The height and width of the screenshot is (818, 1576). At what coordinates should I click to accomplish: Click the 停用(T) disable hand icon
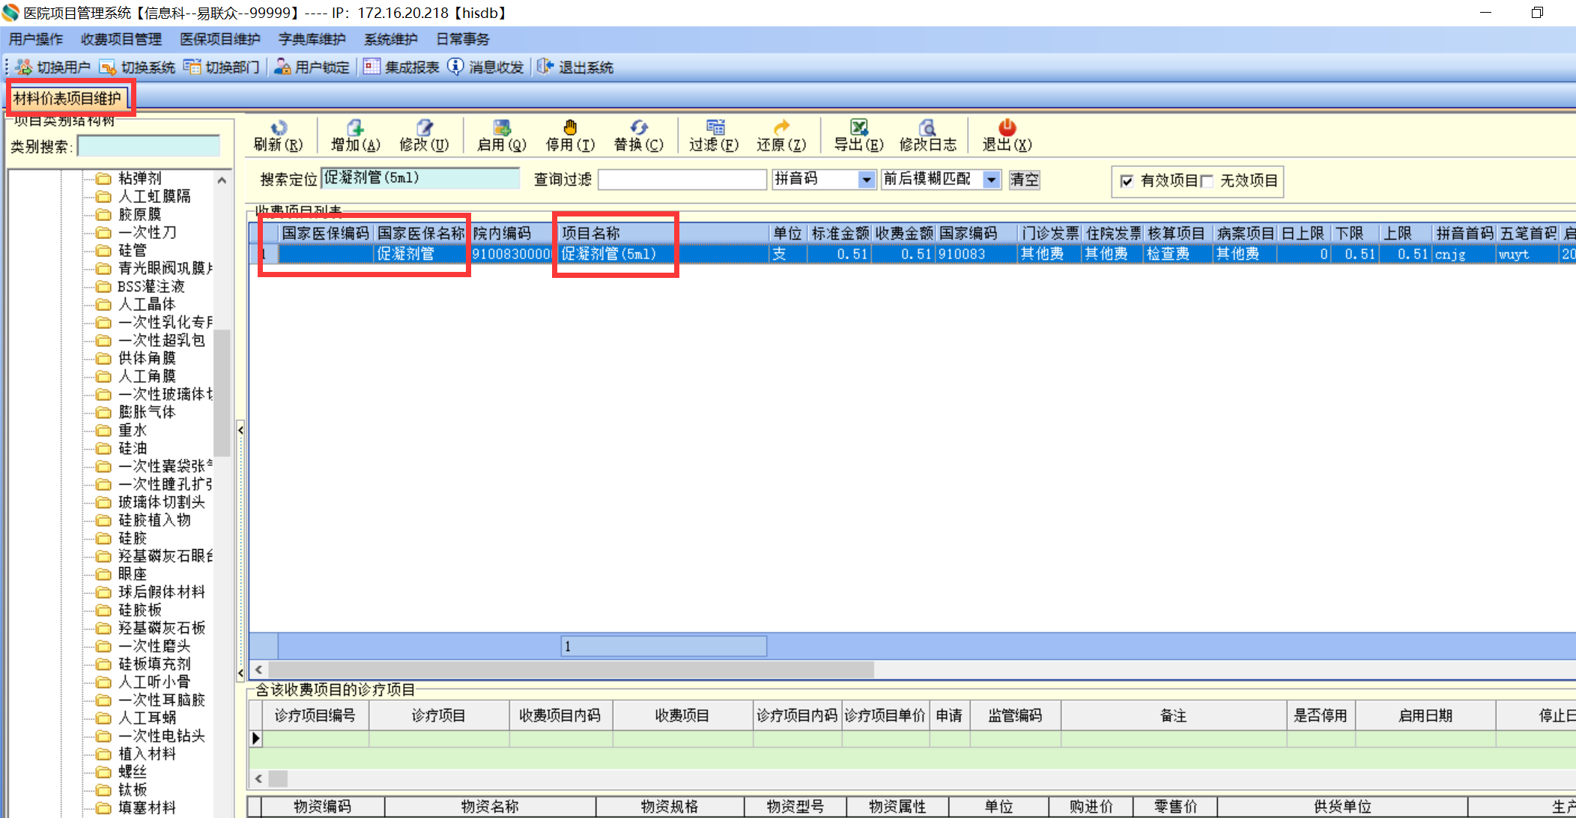pyautogui.click(x=570, y=127)
